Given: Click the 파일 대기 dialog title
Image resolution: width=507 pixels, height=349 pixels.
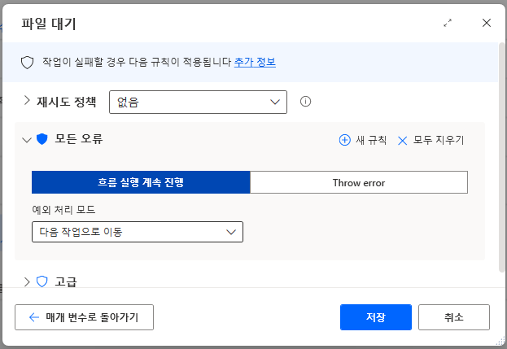Looking at the screenshot, I should [x=49, y=24].
